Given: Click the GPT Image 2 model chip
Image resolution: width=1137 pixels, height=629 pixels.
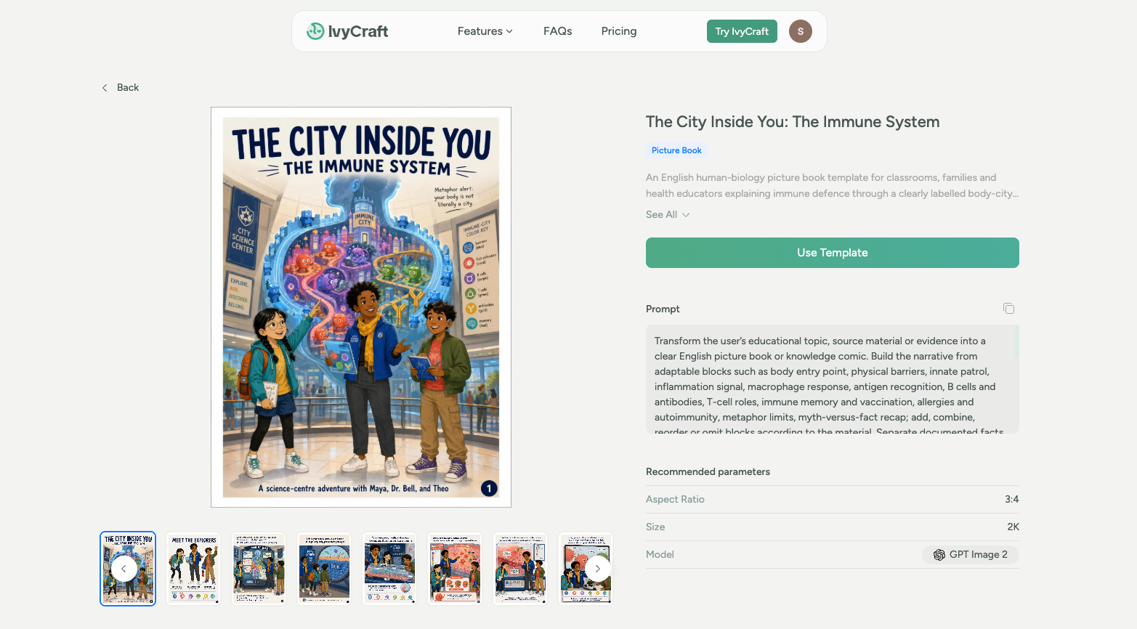Looking at the screenshot, I should point(971,555).
